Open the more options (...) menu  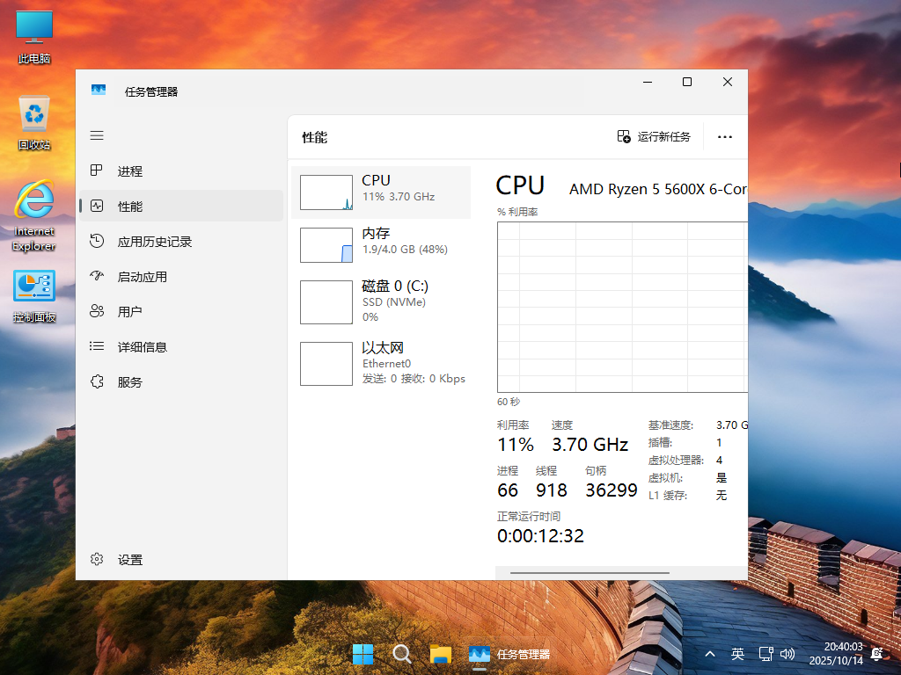tap(725, 136)
